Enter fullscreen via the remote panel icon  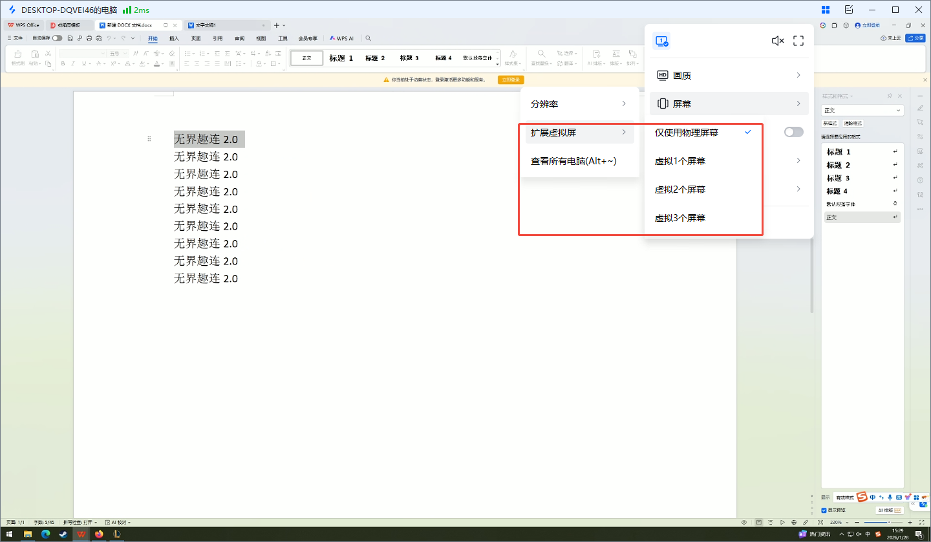coord(798,41)
